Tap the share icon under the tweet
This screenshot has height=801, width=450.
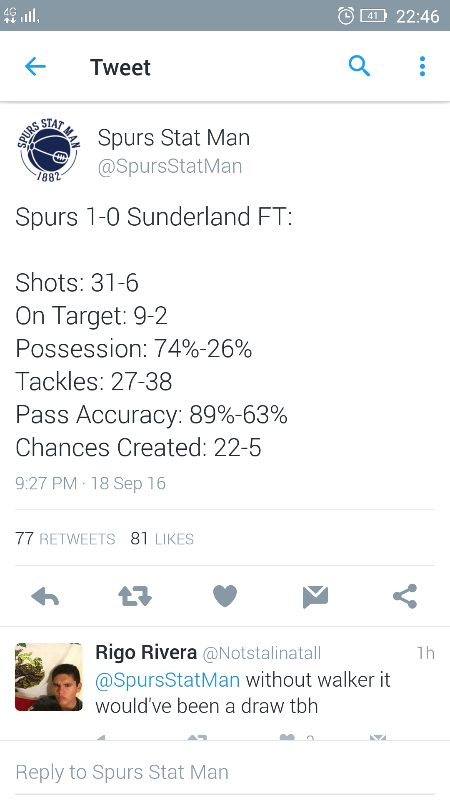(x=405, y=596)
